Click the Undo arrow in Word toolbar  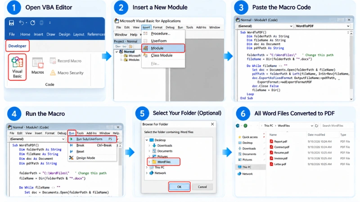tap(22, 23)
